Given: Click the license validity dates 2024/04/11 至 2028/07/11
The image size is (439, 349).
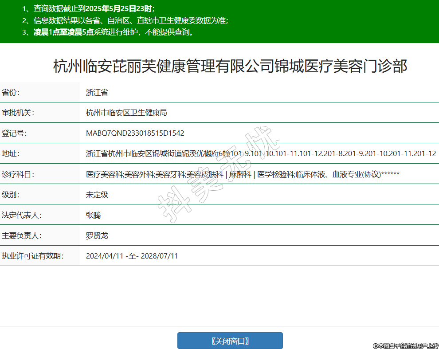Looking at the screenshot, I should click(x=132, y=256).
